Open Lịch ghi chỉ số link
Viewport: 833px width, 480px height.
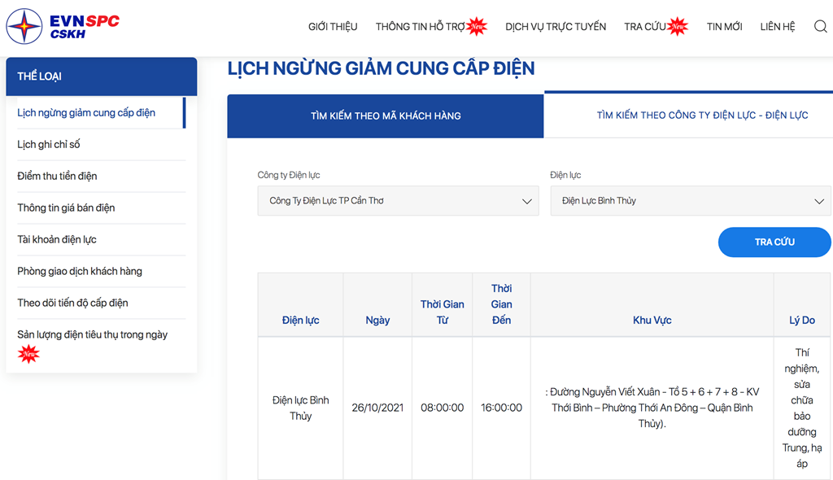[x=48, y=144]
